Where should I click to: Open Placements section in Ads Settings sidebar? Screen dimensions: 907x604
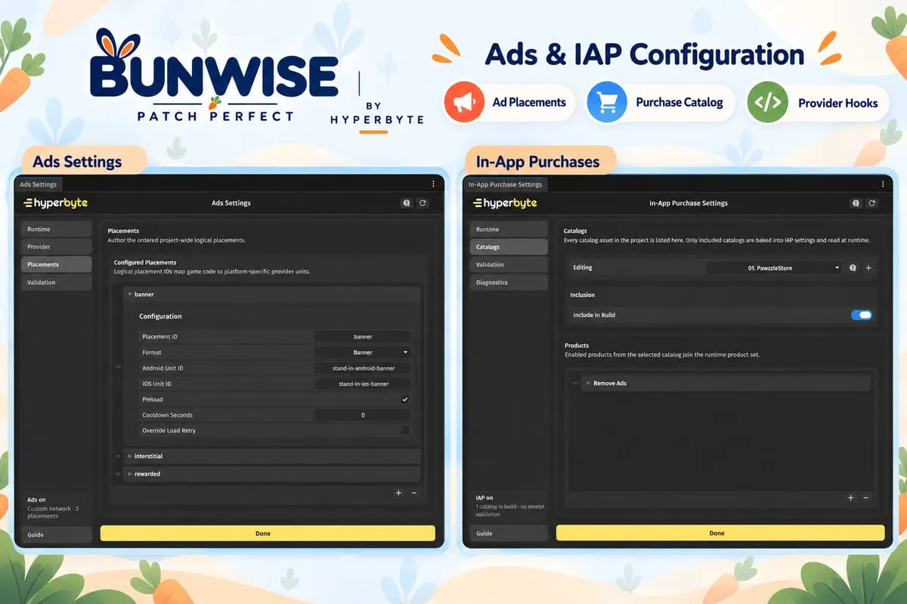coord(56,264)
